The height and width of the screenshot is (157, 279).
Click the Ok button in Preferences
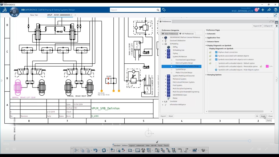(x=257, y=116)
